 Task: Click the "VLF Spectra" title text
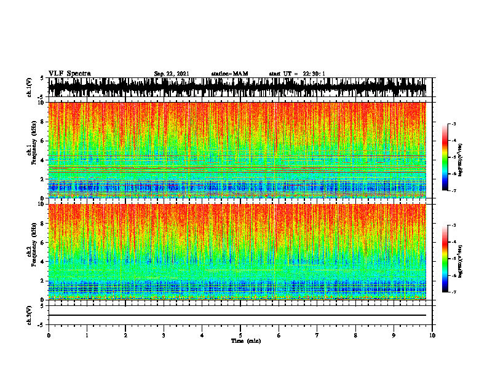(x=69, y=74)
